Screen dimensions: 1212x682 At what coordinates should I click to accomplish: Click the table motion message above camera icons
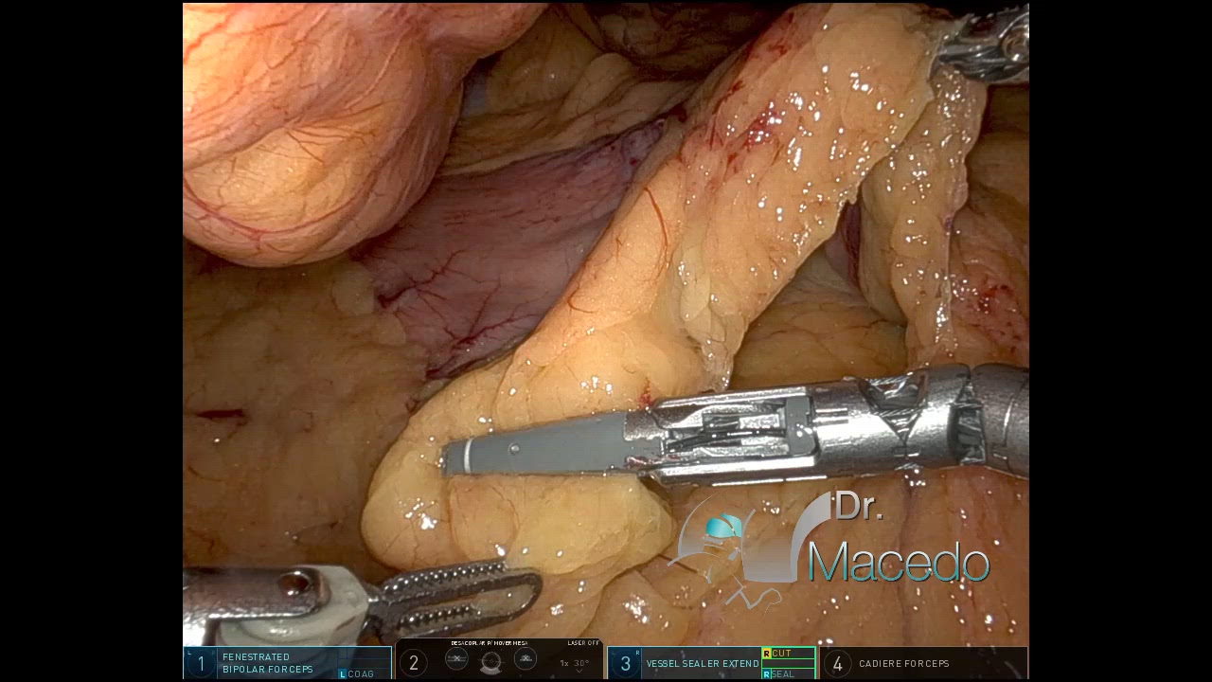coord(489,643)
